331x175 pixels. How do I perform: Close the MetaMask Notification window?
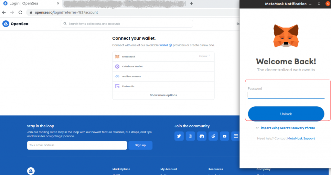[328, 4]
